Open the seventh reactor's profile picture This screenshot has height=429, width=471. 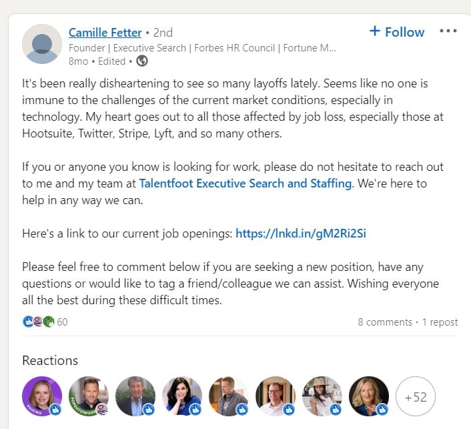(322, 396)
